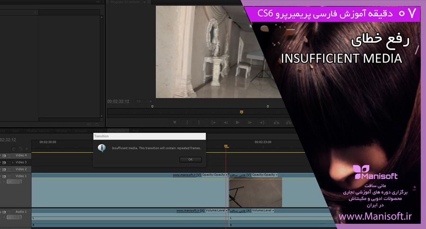Viewport: 426px width, 229px height.
Task: Click the Program monitor timecode 00:02:32:12
Action: click(118, 101)
